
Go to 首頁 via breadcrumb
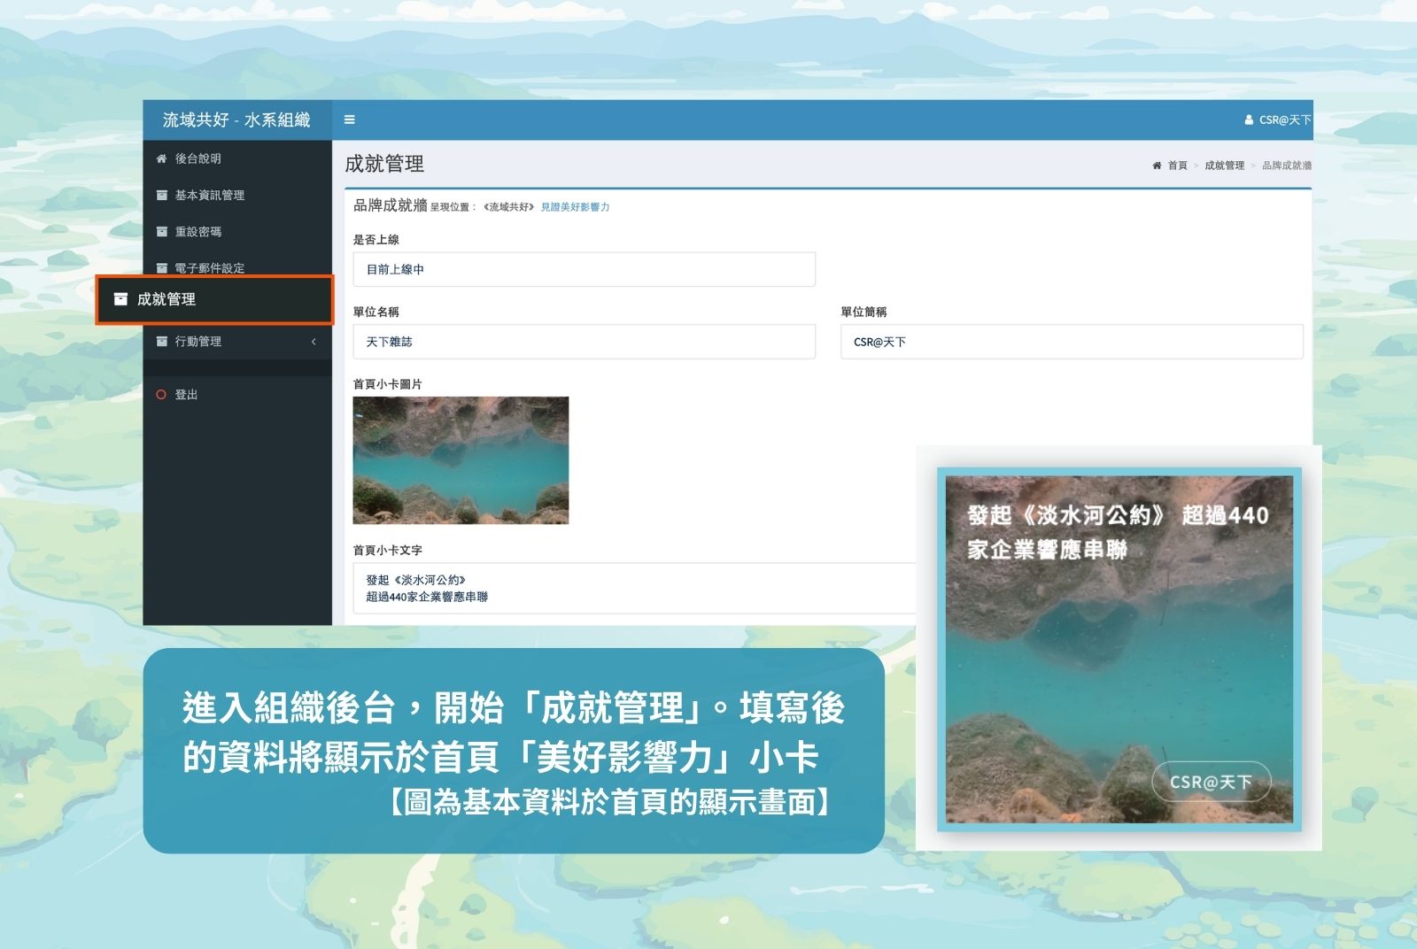(1177, 166)
